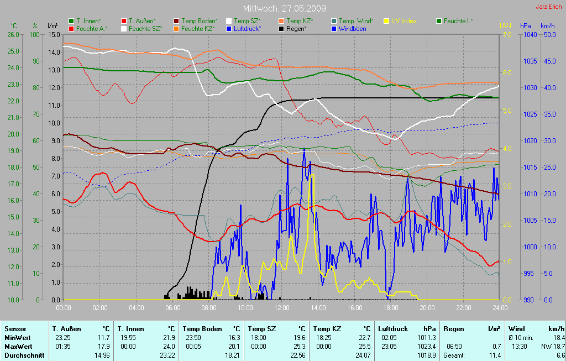Screen dimensions: 566x361
Task: Click the 'l/m²' axis unit label above the chart
Action: tap(53, 26)
